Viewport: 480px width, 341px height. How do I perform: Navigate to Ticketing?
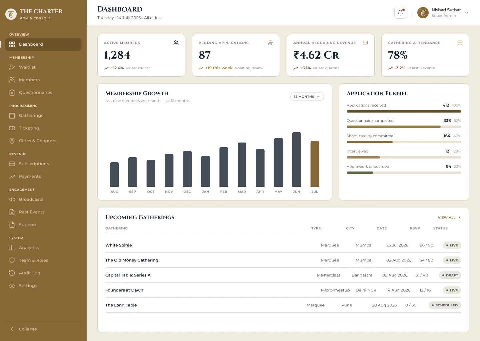pyautogui.click(x=43, y=128)
